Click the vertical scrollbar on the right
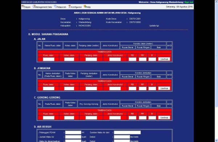Viewport: 218px width, 142px height. point(216,71)
